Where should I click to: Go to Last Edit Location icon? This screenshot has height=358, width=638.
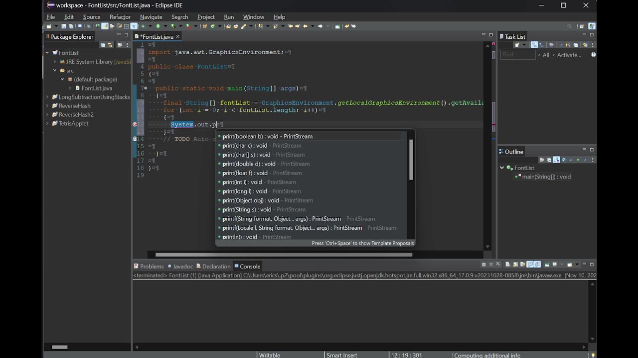click(290, 26)
